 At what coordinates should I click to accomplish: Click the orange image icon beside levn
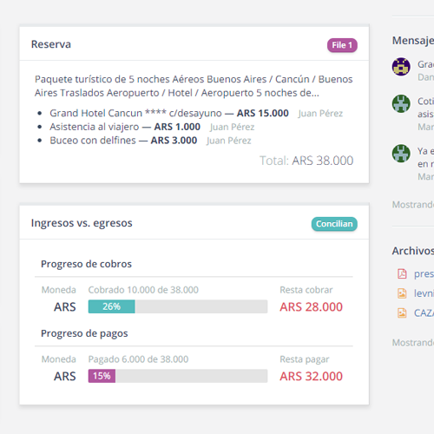(x=402, y=293)
